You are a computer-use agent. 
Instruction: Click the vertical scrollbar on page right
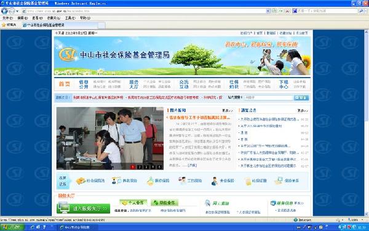pos(367,123)
